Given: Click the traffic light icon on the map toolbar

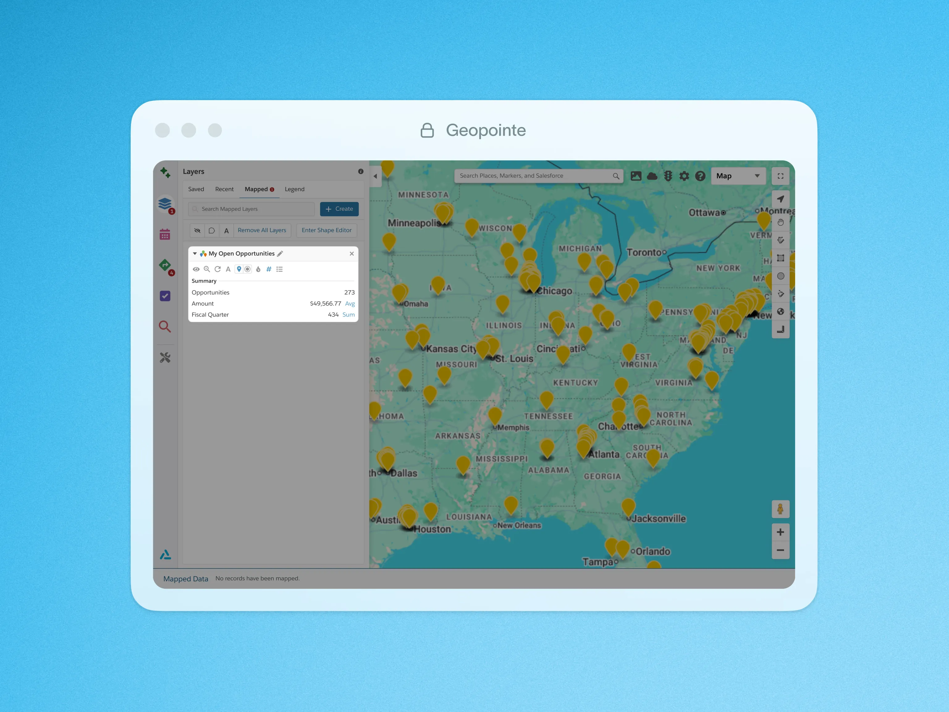Looking at the screenshot, I should (668, 176).
